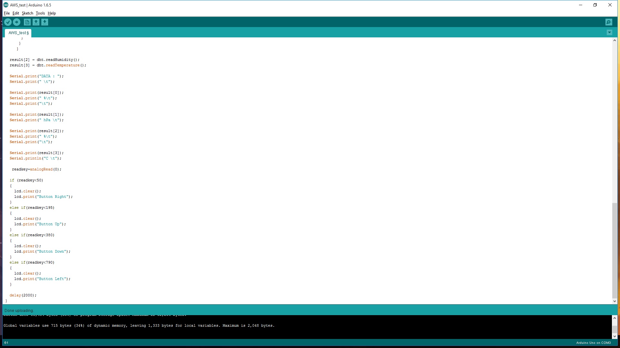
Task: Click the Serial.print(result[1]) line
Action: pos(36,115)
